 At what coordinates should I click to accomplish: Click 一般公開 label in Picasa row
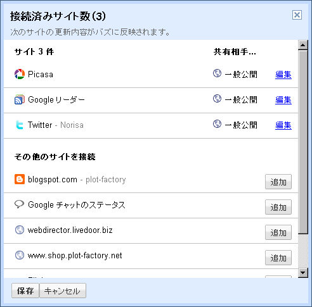pyautogui.click(x=241, y=75)
